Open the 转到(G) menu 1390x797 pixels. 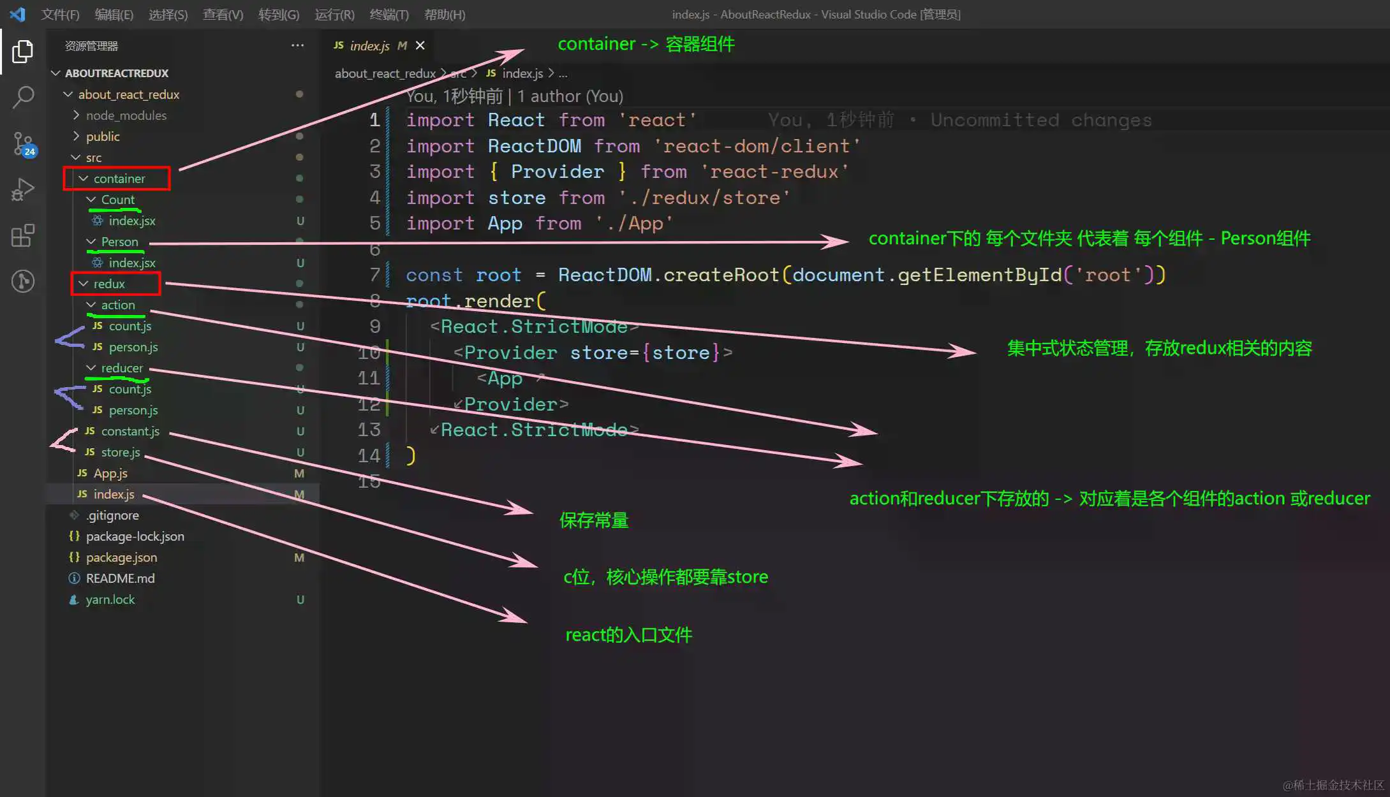(278, 14)
